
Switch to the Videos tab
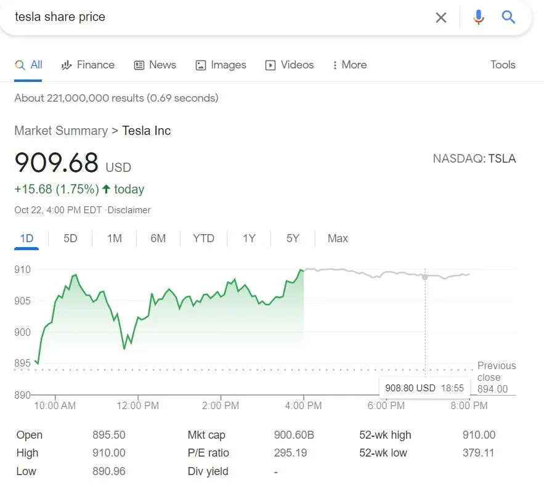point(290,65)
